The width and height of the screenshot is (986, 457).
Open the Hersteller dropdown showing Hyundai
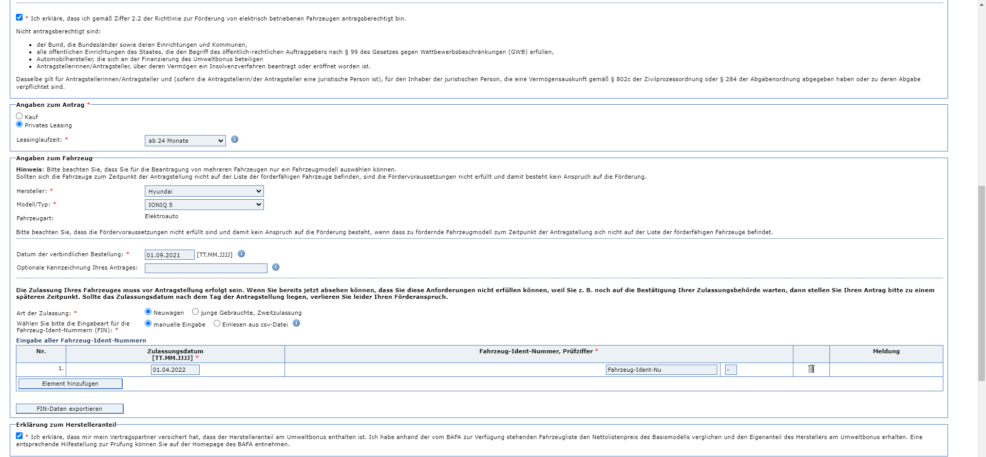click(204, 191)
